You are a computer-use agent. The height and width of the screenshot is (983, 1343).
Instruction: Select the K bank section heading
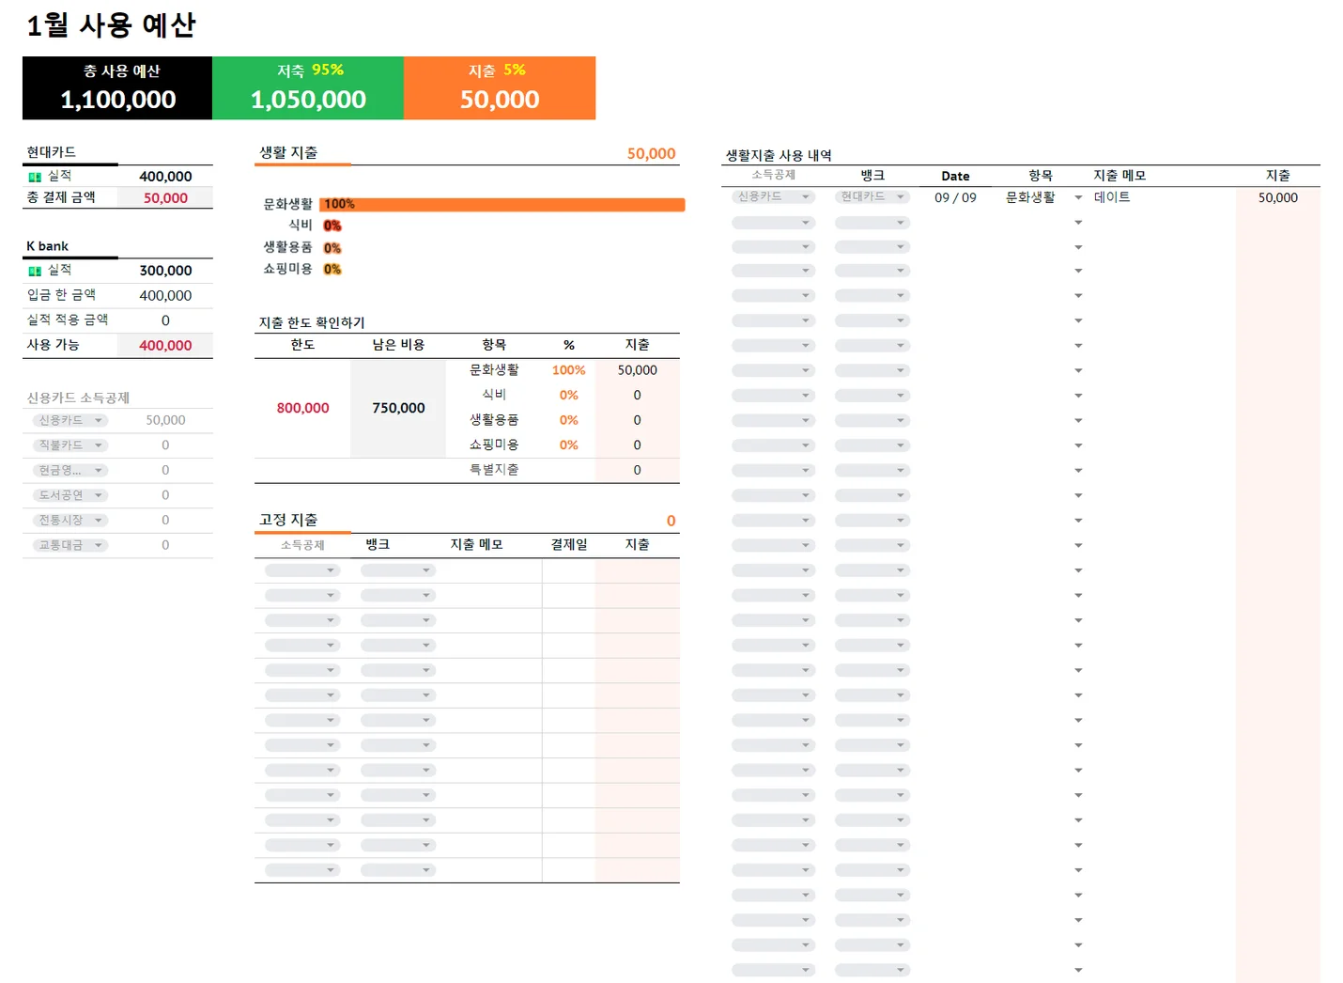point(47,246)
